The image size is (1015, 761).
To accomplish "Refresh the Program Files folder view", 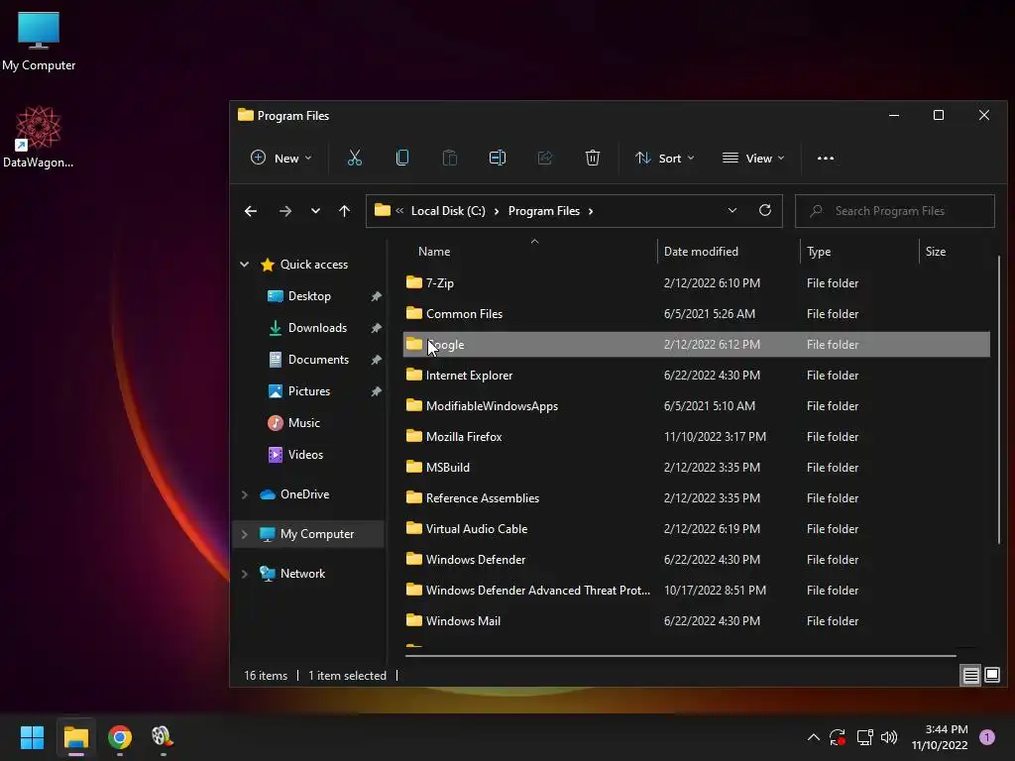I will [764, 210].
